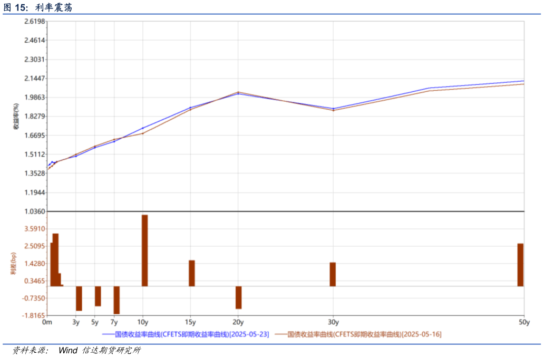The image size is (544, 357).
Task: Select the negative spread bar at 5y
Action: (98, 296)
